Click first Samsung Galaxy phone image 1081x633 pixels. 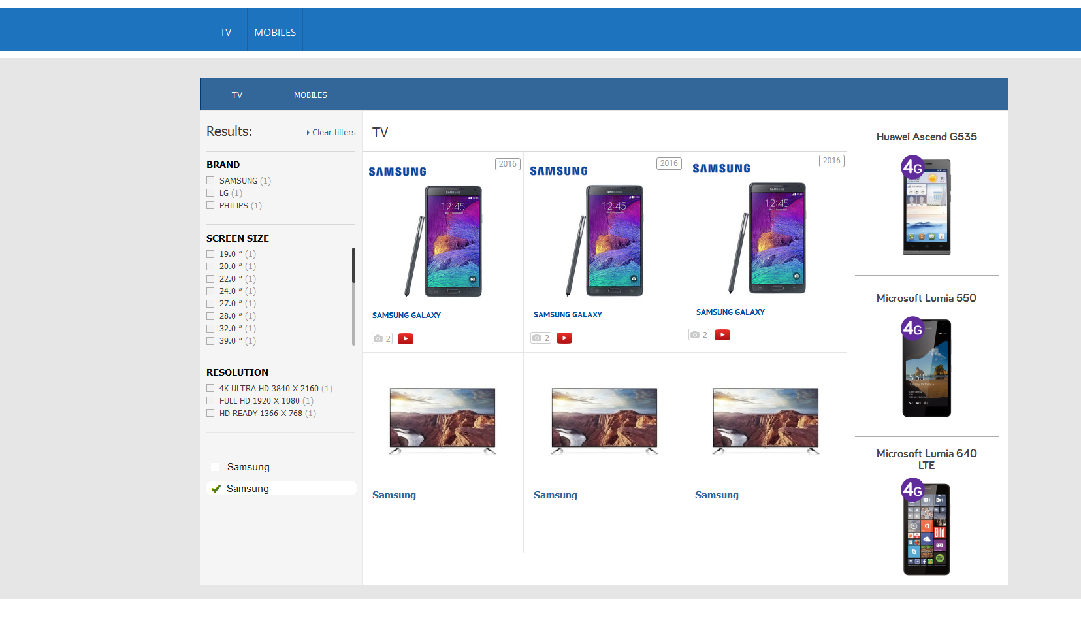point(443,241)
